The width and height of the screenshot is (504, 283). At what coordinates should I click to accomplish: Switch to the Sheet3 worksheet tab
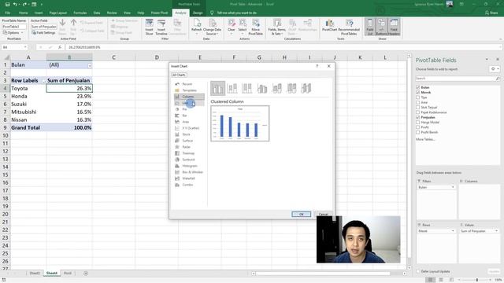click(35, 274)
